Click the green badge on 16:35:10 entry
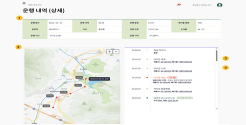Image resolution: width=246 pixels, height=125 pixels. (185, 98)
